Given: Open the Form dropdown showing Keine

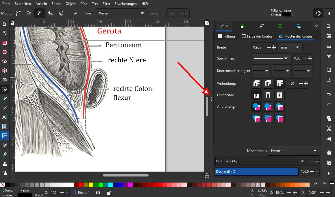Looking at the screenshot, I should [x=121, y=13].
